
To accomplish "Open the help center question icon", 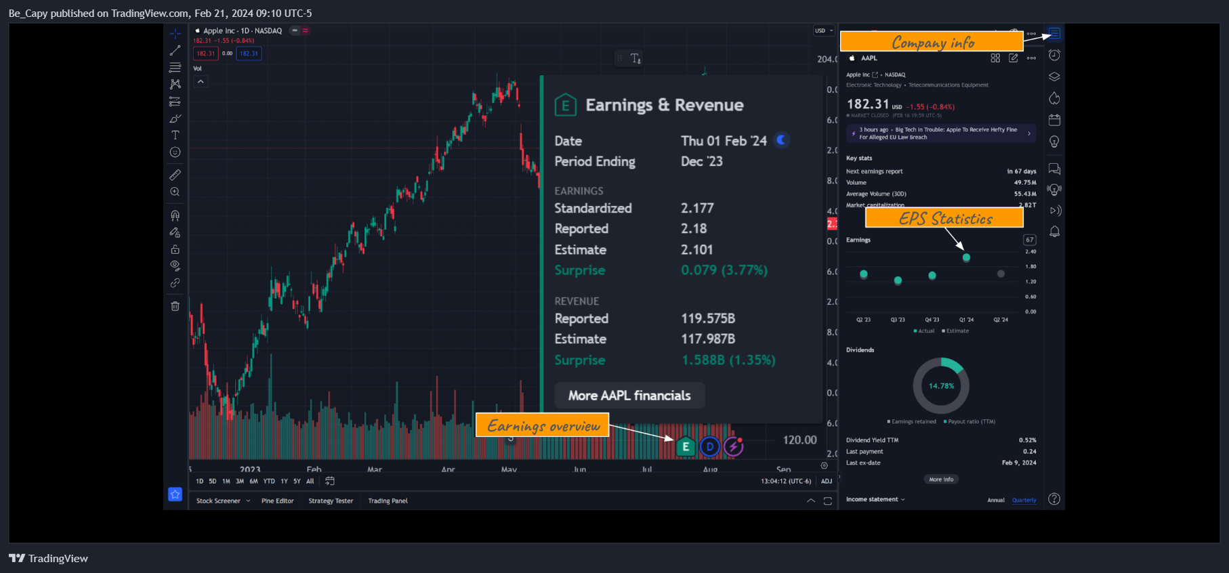I will pyautogui.click(x=1054, y=499).
